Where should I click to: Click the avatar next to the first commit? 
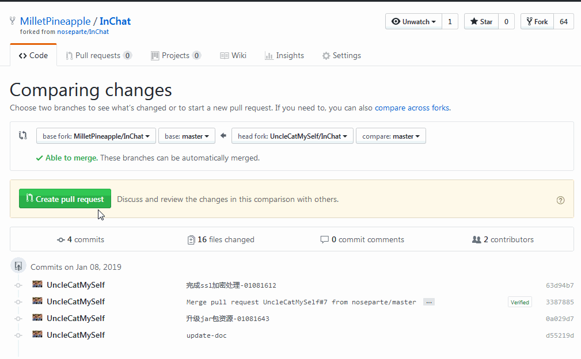click(x=37, y=285)
